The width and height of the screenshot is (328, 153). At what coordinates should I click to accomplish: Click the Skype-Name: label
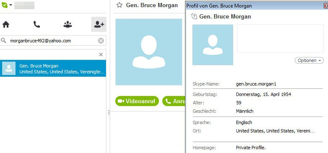pyautogui.click(x=206, y=84)
